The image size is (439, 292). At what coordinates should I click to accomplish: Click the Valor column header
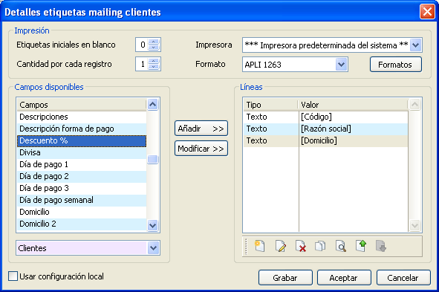(x=353, y=105)
